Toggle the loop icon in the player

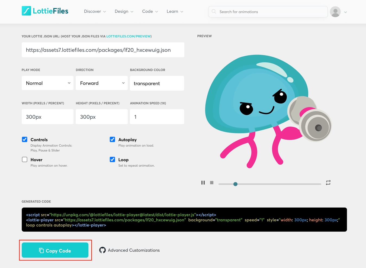(x=328, y=183)
